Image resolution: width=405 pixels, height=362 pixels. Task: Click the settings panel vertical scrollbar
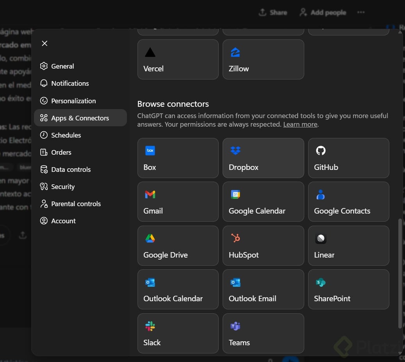[x=400, y=273]
